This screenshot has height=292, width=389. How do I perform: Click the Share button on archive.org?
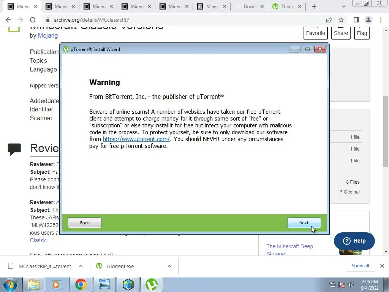click(341, 33)
